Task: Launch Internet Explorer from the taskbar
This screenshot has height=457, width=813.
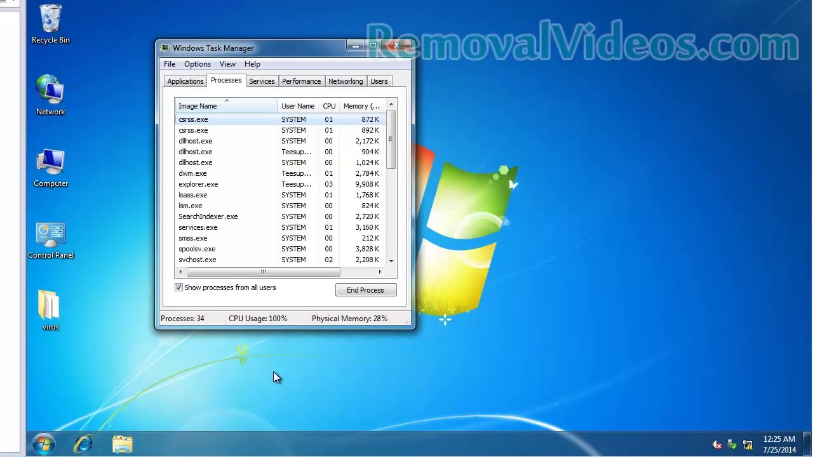Action: pyautogui.click(x=83, y=444)
